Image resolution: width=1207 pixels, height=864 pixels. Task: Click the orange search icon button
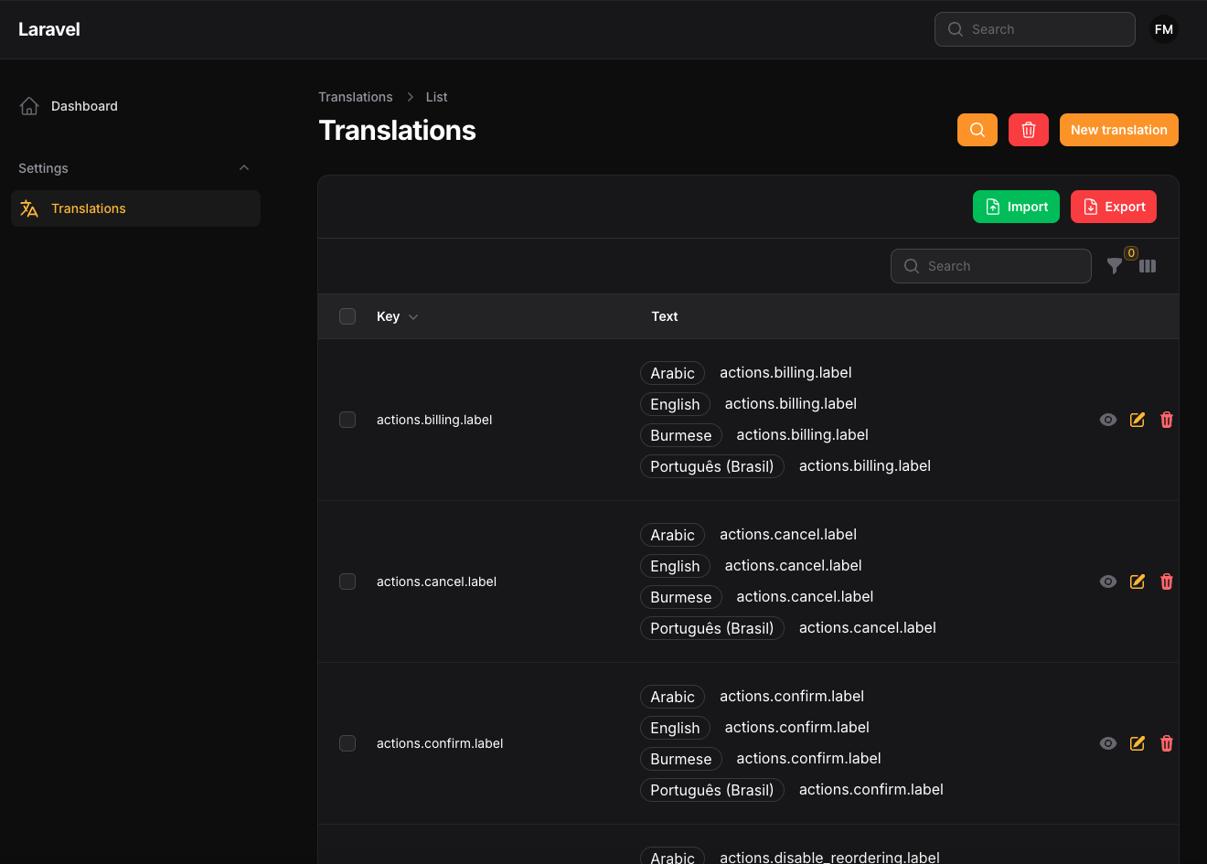pyautogui.click(x=977, y=130)
